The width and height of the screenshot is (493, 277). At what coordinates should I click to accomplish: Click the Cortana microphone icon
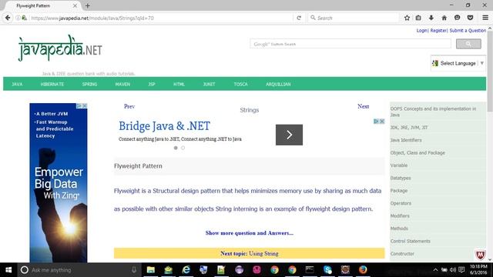point(134,270)
